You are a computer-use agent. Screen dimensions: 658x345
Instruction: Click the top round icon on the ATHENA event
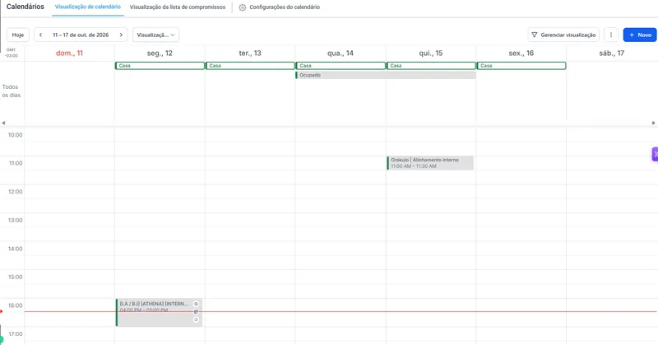[196, 304]
